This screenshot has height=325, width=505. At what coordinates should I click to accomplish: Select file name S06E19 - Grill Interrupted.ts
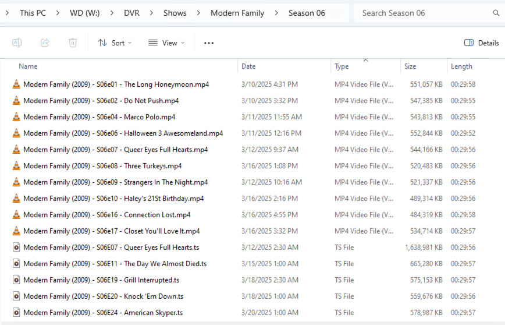click(x=101, y=280)
